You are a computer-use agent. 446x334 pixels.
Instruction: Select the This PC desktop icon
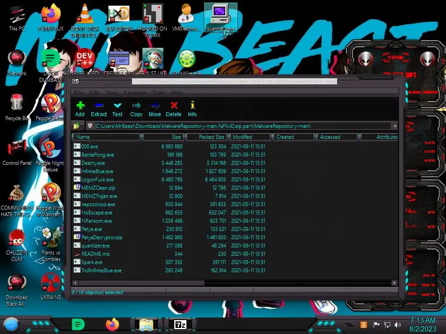[x=17, y=18]
